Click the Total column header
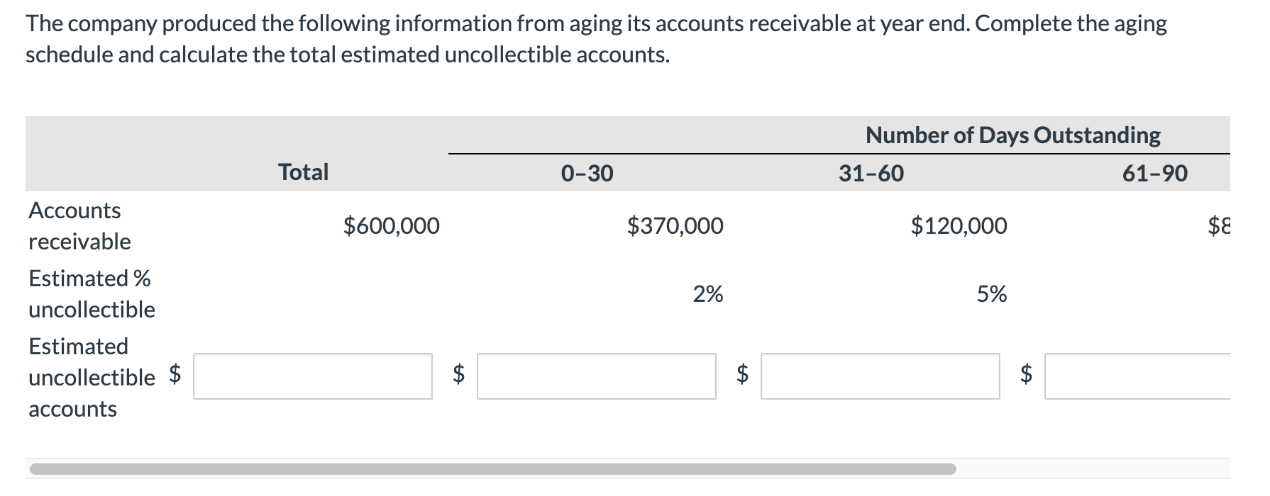The image size is (1270, 496). (x=303, y=172)
